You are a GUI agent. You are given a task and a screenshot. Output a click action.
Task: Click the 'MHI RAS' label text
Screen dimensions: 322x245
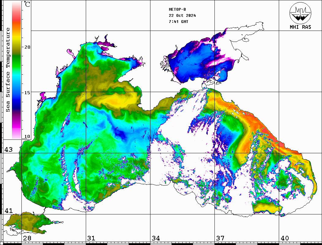coord(301,27)
